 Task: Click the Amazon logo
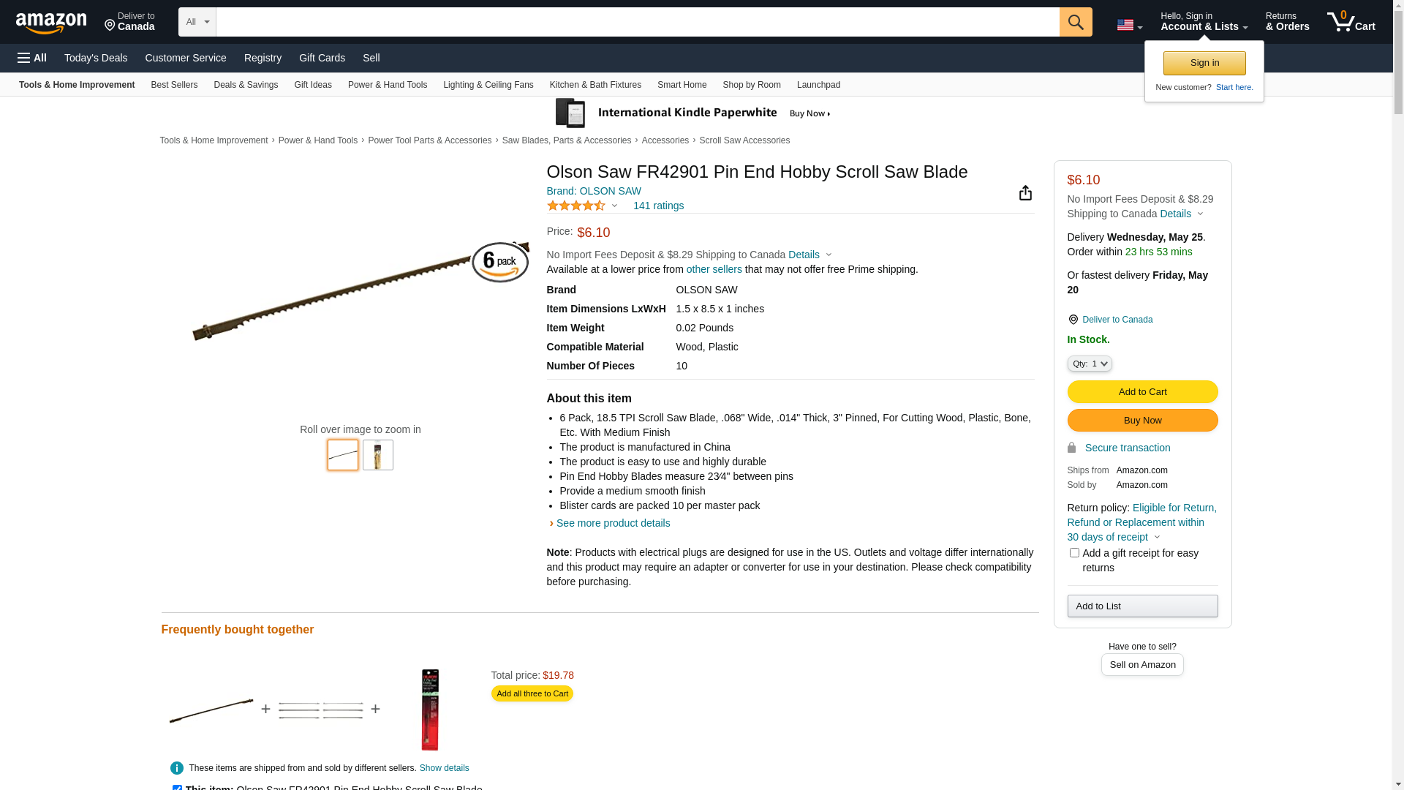[x=51, y=23]
